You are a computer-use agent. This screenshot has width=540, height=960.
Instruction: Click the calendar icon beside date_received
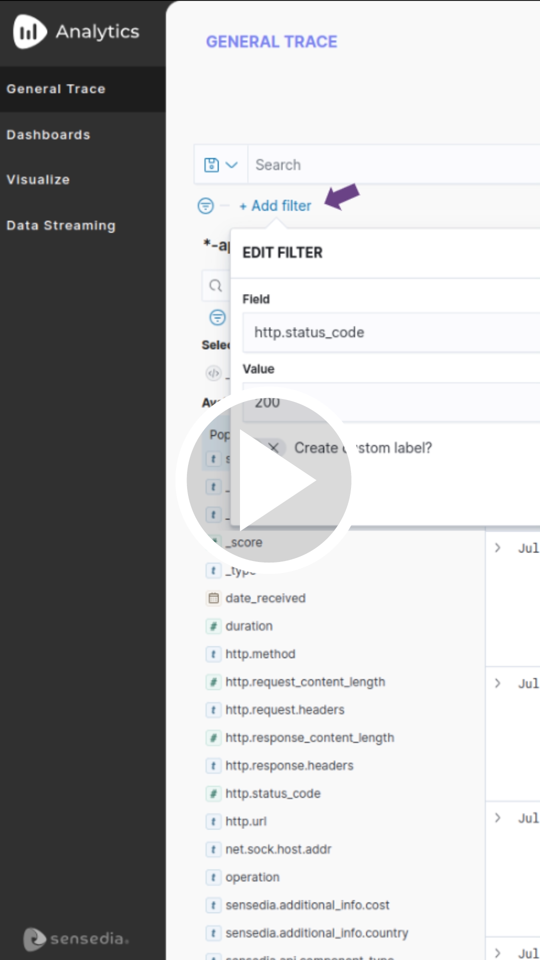[x=213, y=598]
